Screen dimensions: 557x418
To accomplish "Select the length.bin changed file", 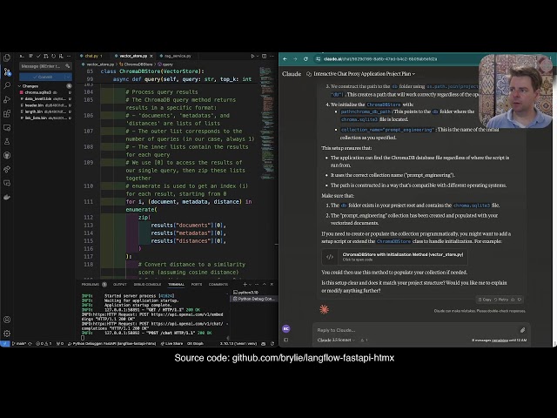I will [x=45, y=111].
